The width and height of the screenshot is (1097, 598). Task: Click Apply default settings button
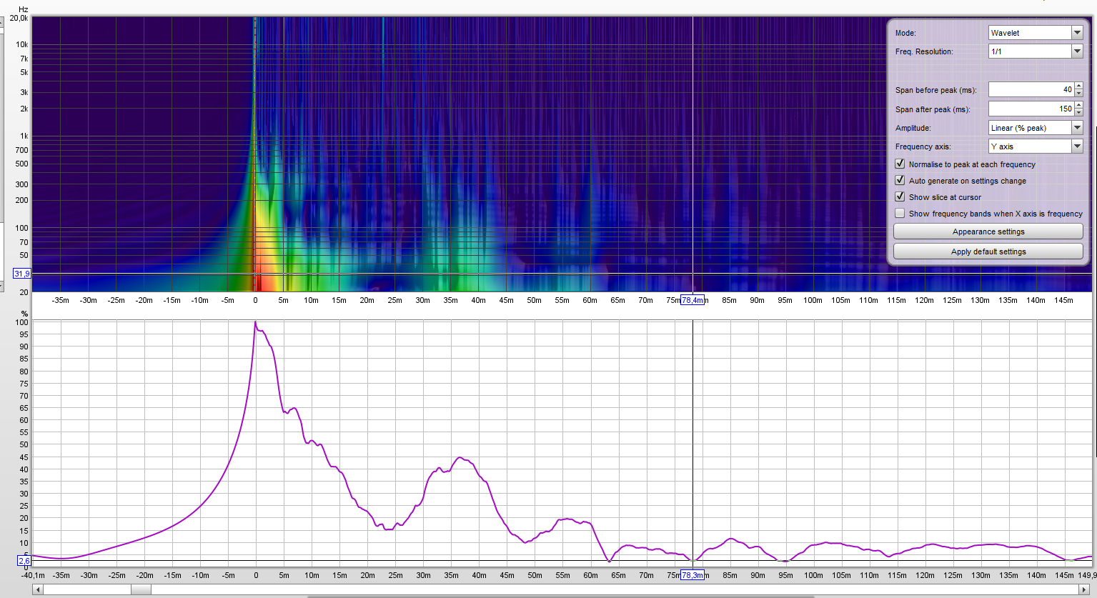coord(988,251)
